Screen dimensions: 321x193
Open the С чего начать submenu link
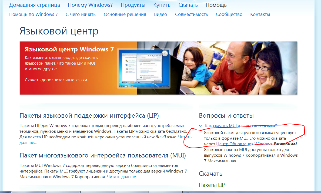(81, 14)
